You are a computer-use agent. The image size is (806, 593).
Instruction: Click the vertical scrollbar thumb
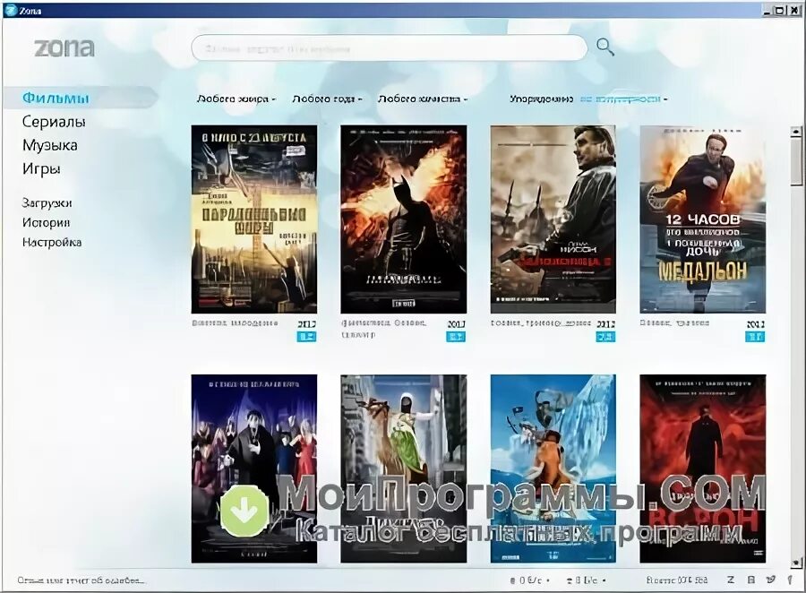796,161
